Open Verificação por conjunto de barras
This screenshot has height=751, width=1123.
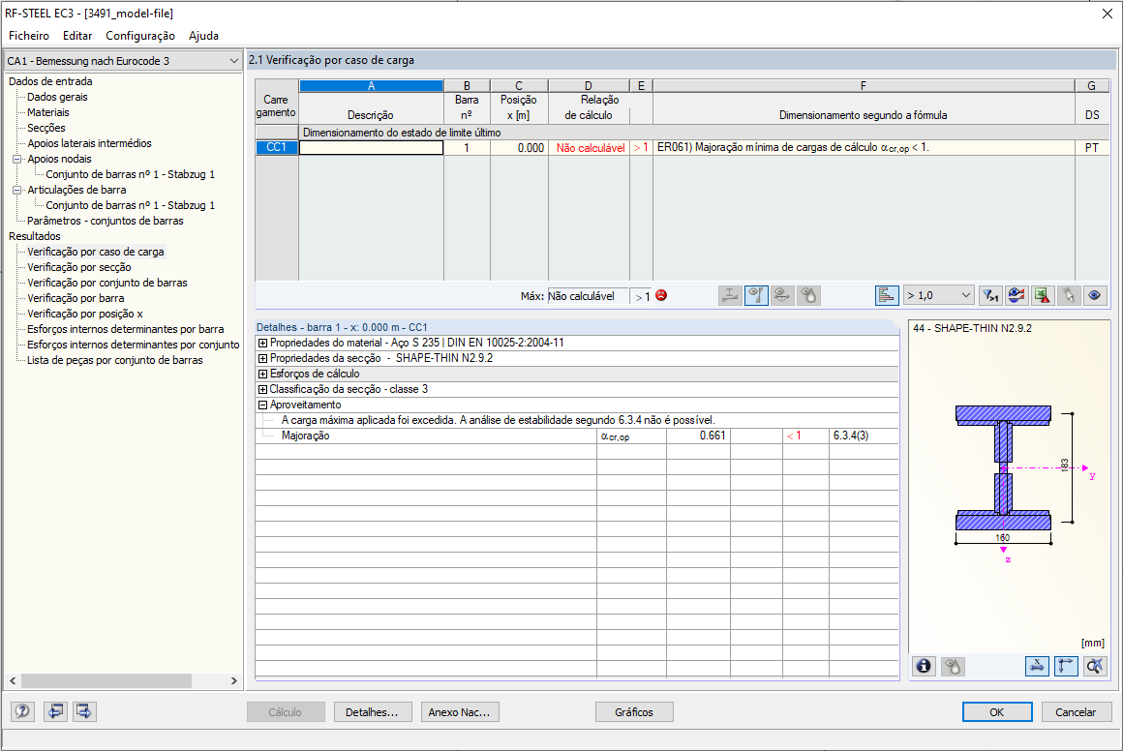click(107, 283)
